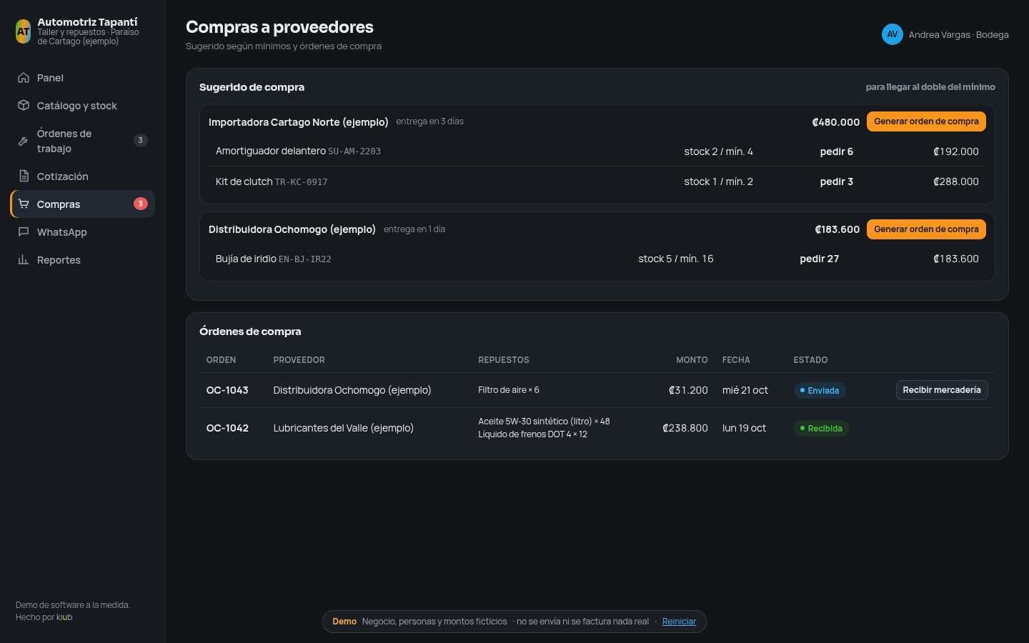Open the WhatsApp section

83,232
